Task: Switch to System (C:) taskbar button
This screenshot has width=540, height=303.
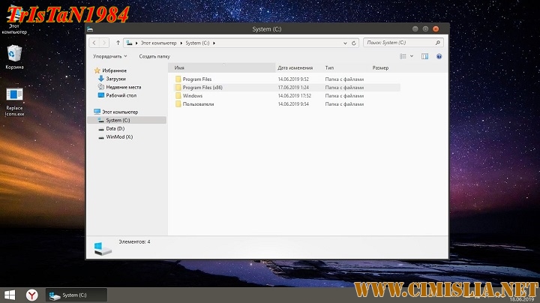Action: [76, 295]
